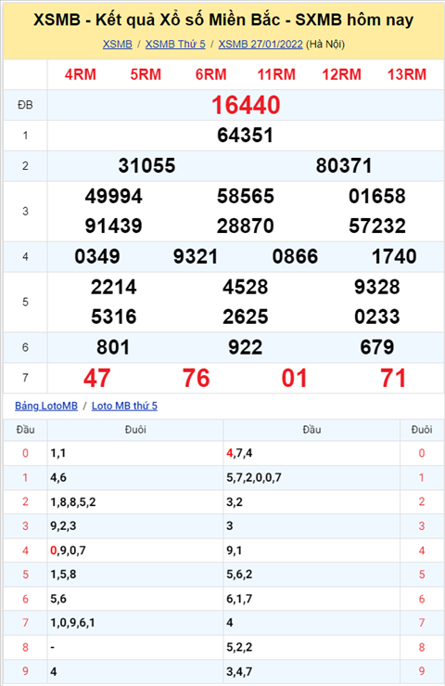Click third prize number 49994
This screenshot has height=686, width=445.
tap(114, 197)
